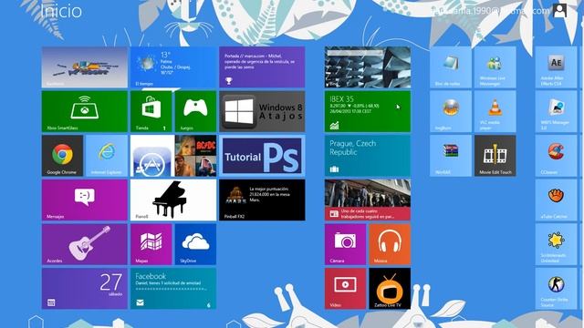Open the Tutorial Ps tile
This screenshot has height=328, width=584.
point(262,156)
